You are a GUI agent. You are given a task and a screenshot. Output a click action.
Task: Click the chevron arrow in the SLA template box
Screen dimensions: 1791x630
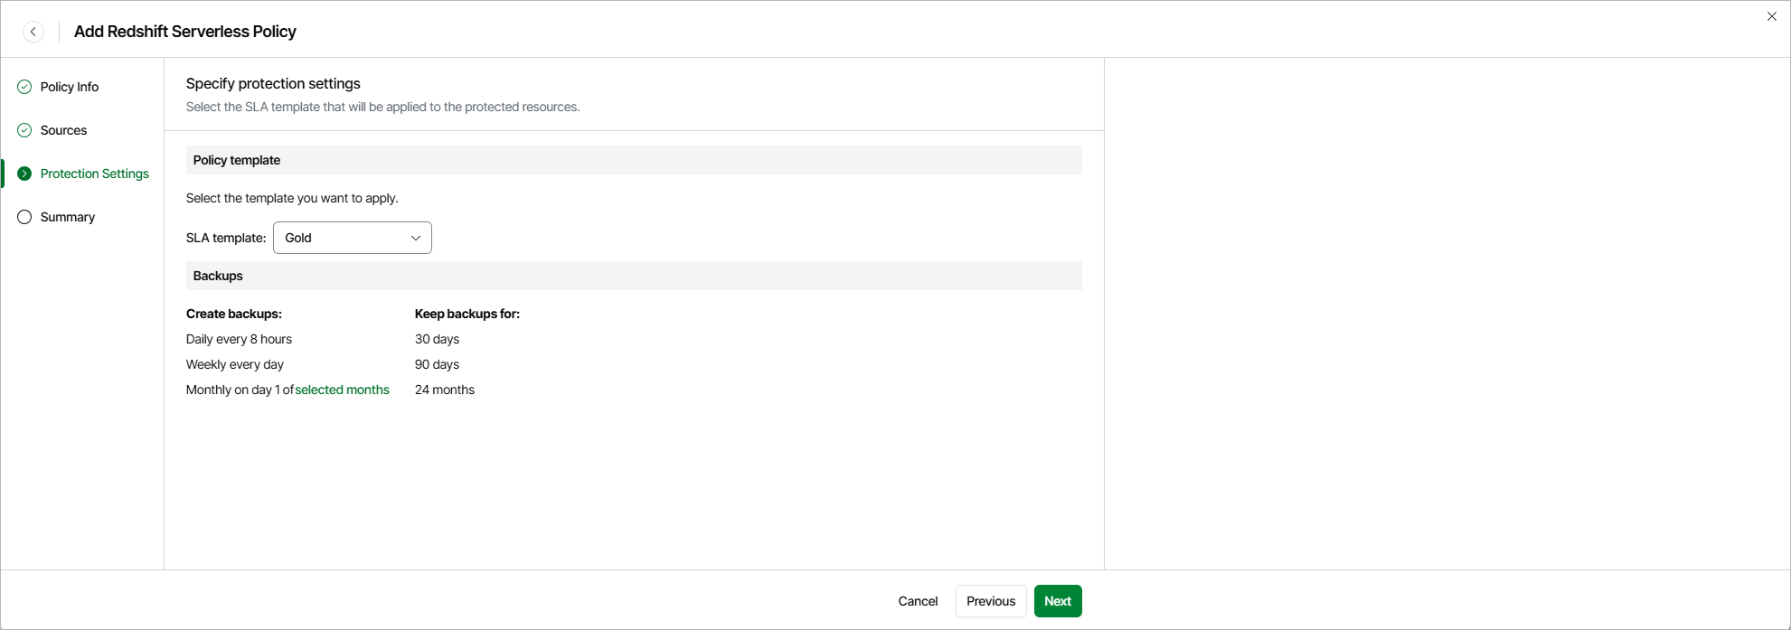pyautogui.click(x=416, y=238)
